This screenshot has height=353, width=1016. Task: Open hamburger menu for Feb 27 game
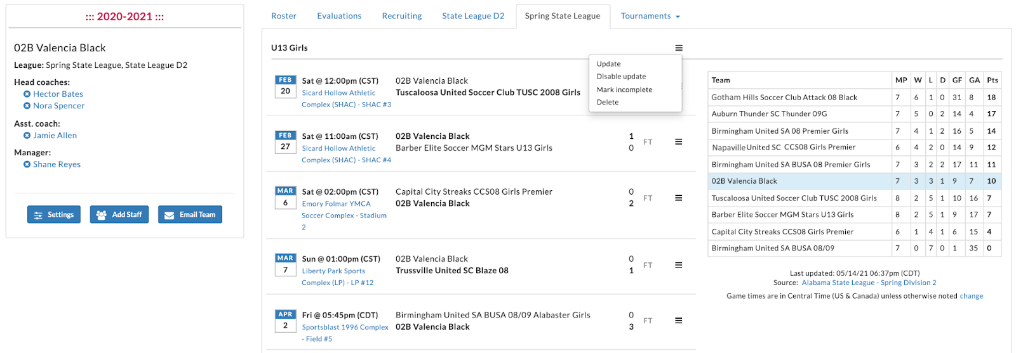(x=679, y=142)
